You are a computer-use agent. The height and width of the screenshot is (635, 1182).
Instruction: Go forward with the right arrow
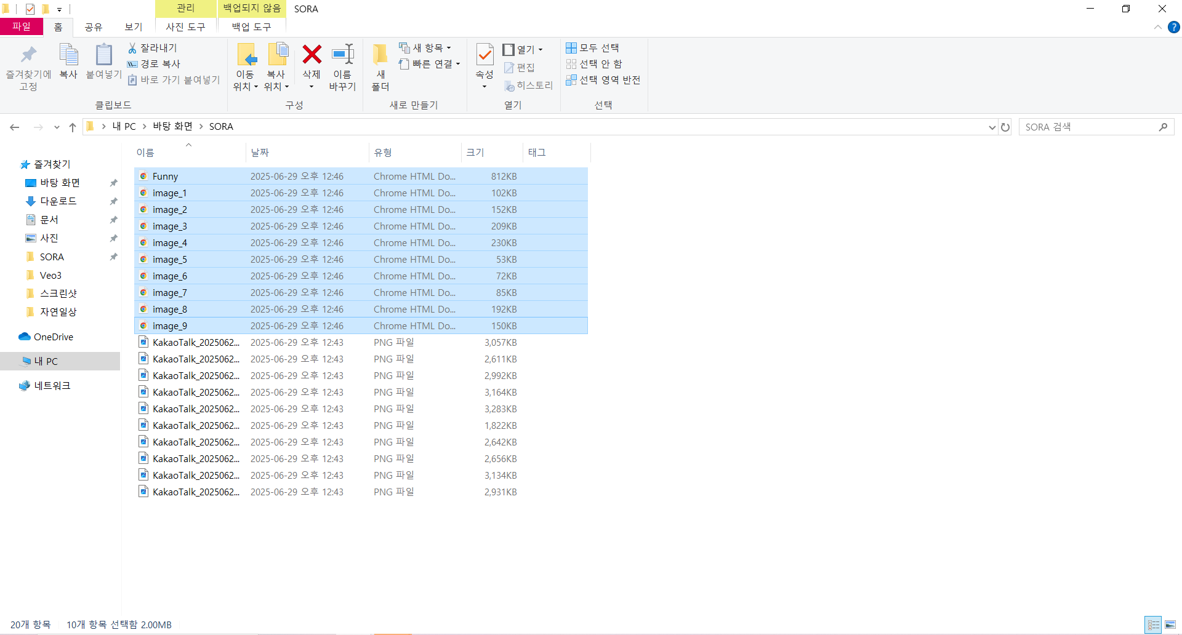tap(38, 127)
